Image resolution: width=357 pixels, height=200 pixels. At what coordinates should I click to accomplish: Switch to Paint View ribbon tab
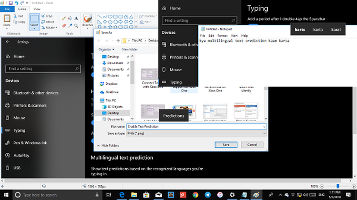coord(37,9)
